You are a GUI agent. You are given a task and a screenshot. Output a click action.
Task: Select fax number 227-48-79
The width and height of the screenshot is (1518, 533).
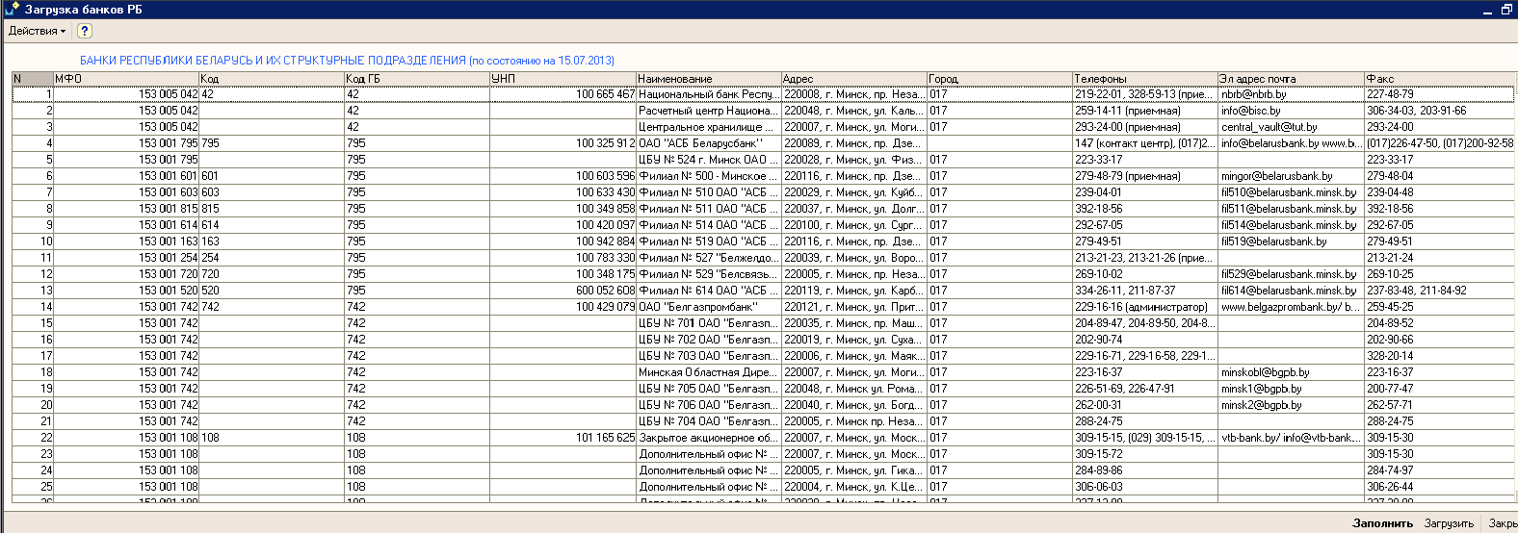[x=1440, y=94]
